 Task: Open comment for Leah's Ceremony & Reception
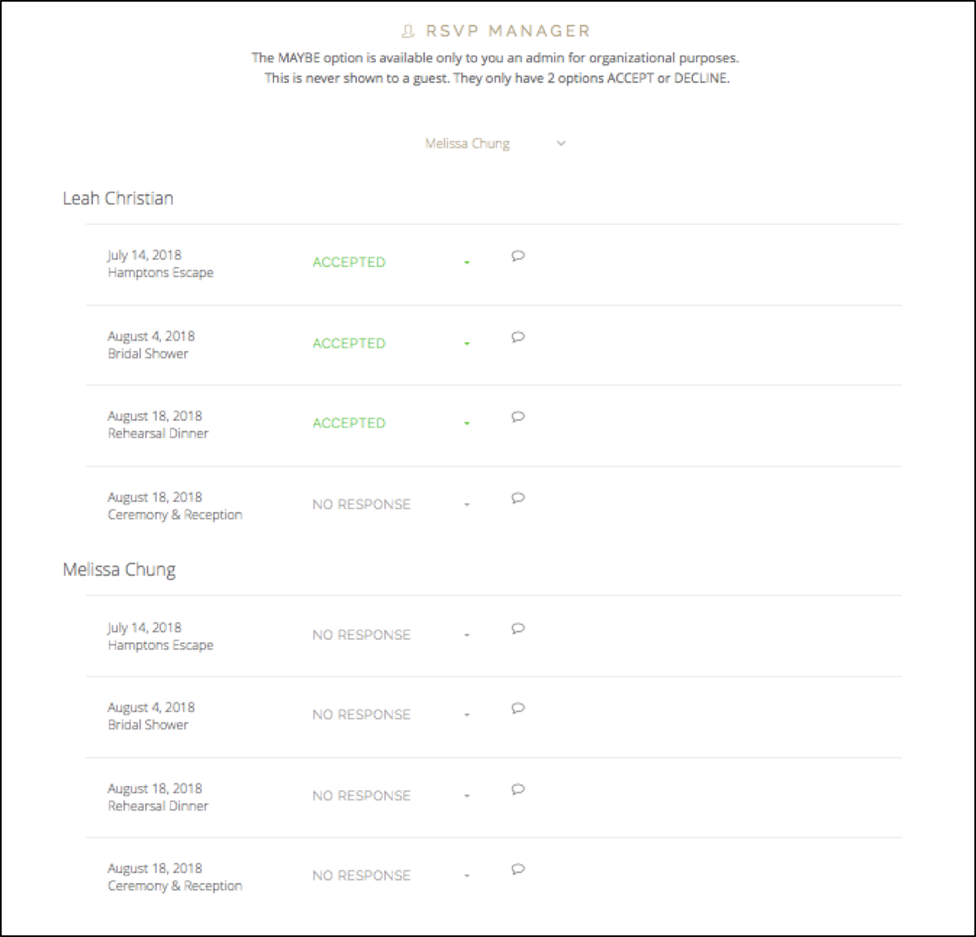(x=518, y=498)
